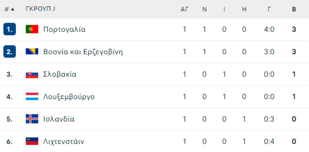Viewport: 309px width, 152px height.
Task: Click the Liechtenstein flag icon
Action: pyautogui.click(x=32, y=141)
